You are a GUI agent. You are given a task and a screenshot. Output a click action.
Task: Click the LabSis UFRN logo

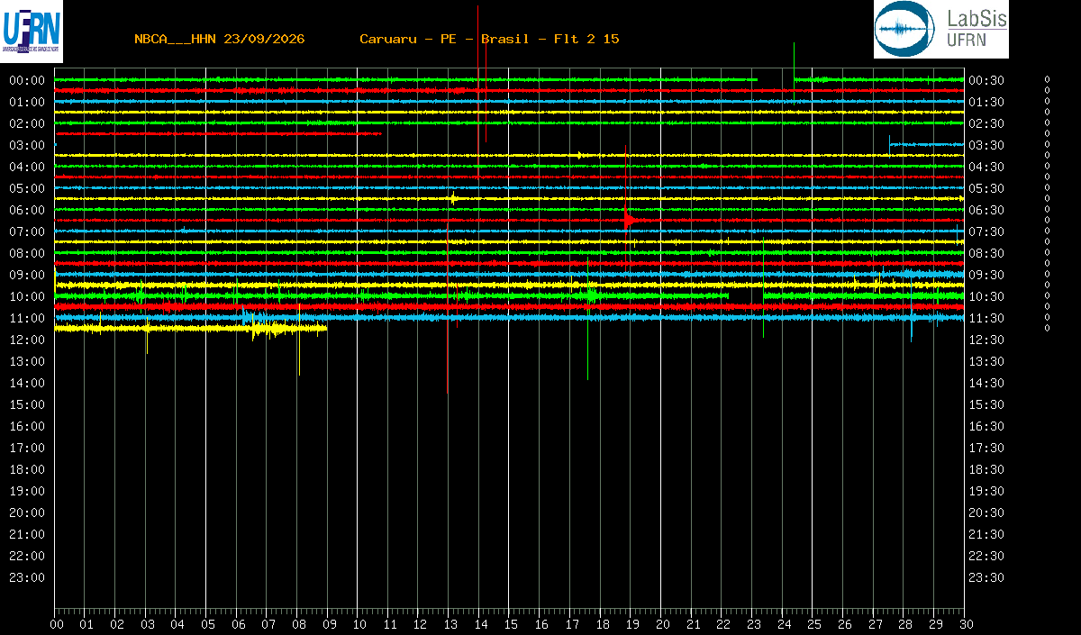point(940,29)
